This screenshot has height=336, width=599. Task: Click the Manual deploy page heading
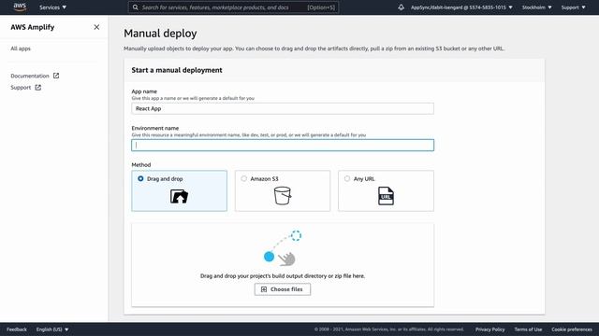pyautogui.click(x=160, y=34)
